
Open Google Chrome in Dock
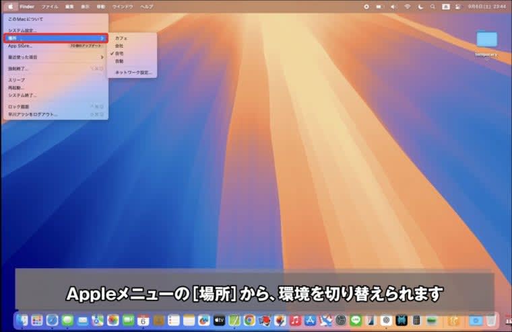(x=249, y=321)
